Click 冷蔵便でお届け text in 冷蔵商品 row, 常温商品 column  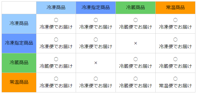[x=176, y=66]
